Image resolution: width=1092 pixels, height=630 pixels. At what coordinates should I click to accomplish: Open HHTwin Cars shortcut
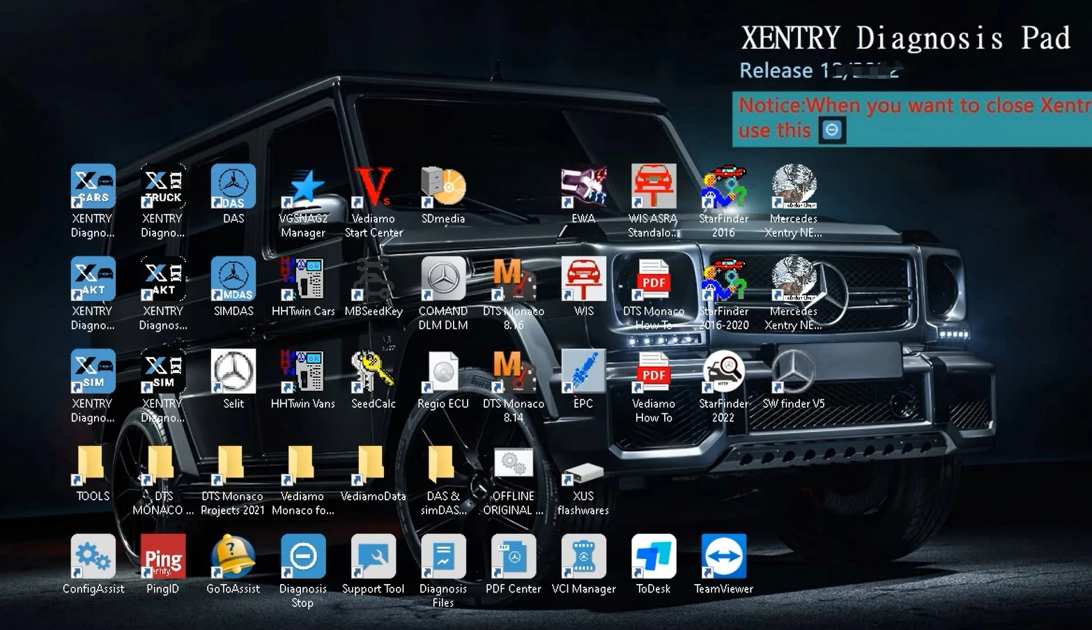click(303, 280)
